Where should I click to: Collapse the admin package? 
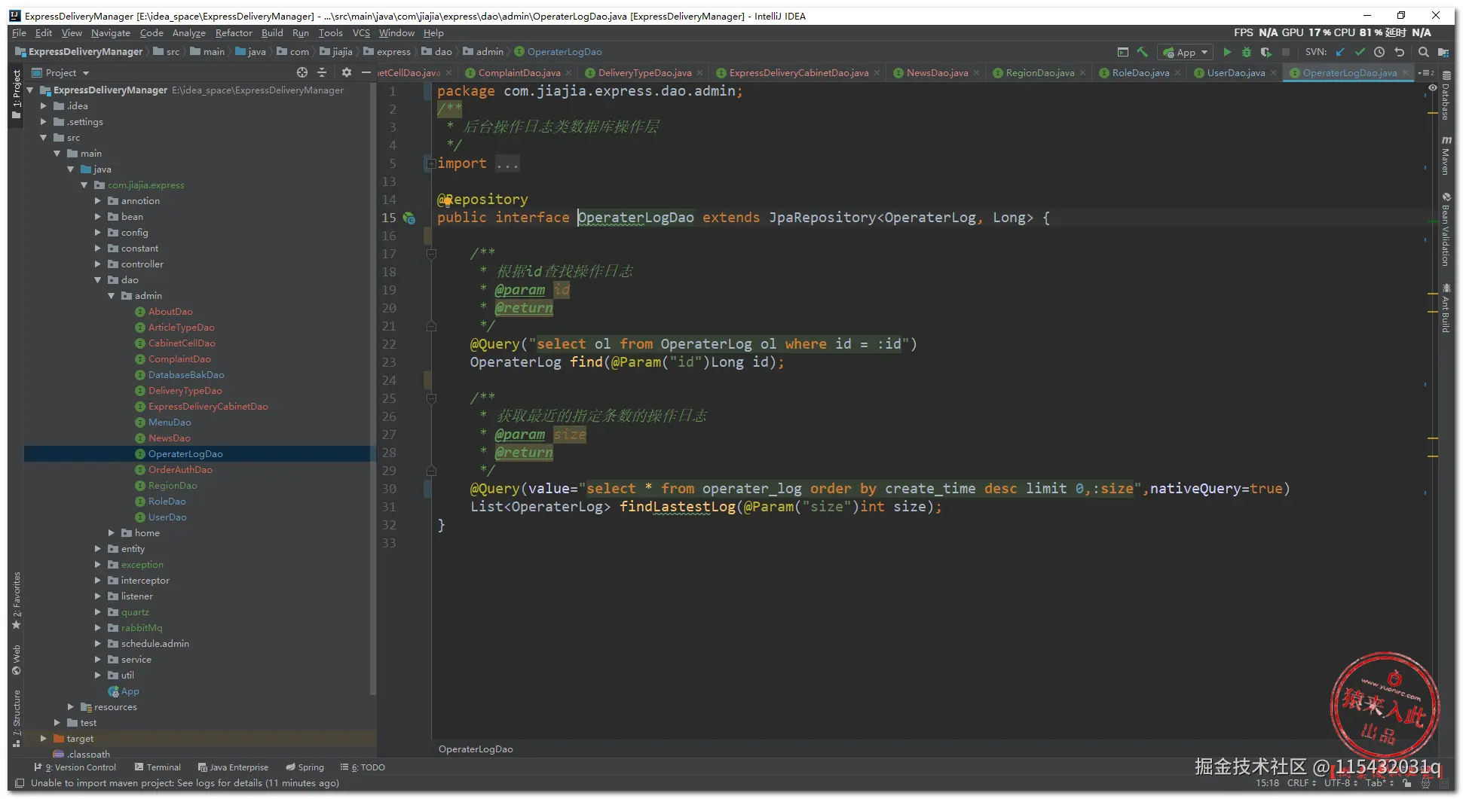click(112, 296)
